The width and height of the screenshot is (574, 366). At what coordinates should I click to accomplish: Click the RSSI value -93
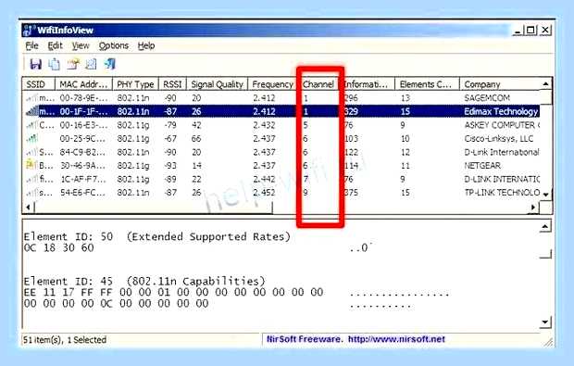pyautogui.click(x=169, y=165)
